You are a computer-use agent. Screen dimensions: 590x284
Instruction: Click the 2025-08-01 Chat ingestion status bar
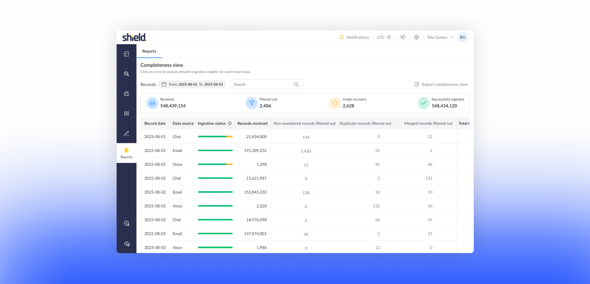(x=215, y=137)
